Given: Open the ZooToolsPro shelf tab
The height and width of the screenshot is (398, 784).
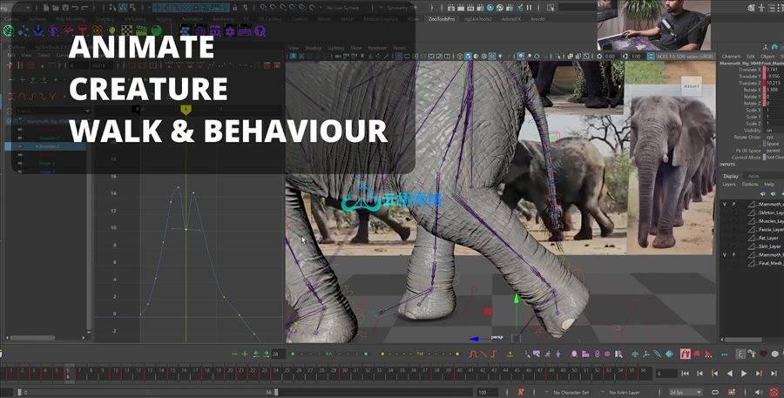Looking at the screenshot, I should point(442,19).
